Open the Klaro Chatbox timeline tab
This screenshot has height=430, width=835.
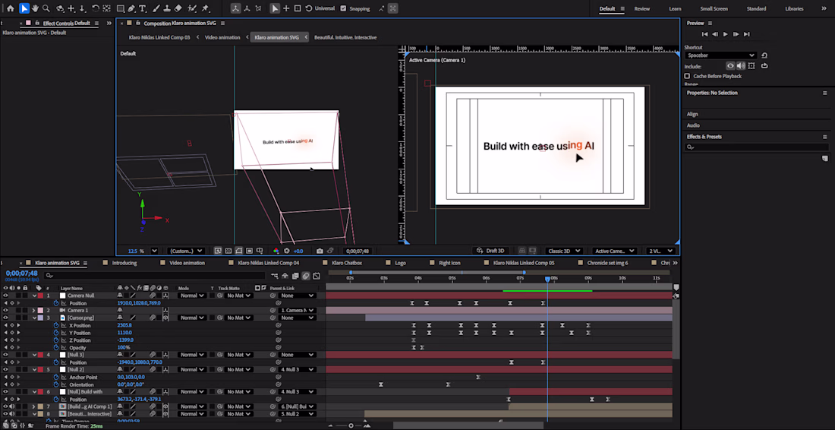(x=347, y=263)
